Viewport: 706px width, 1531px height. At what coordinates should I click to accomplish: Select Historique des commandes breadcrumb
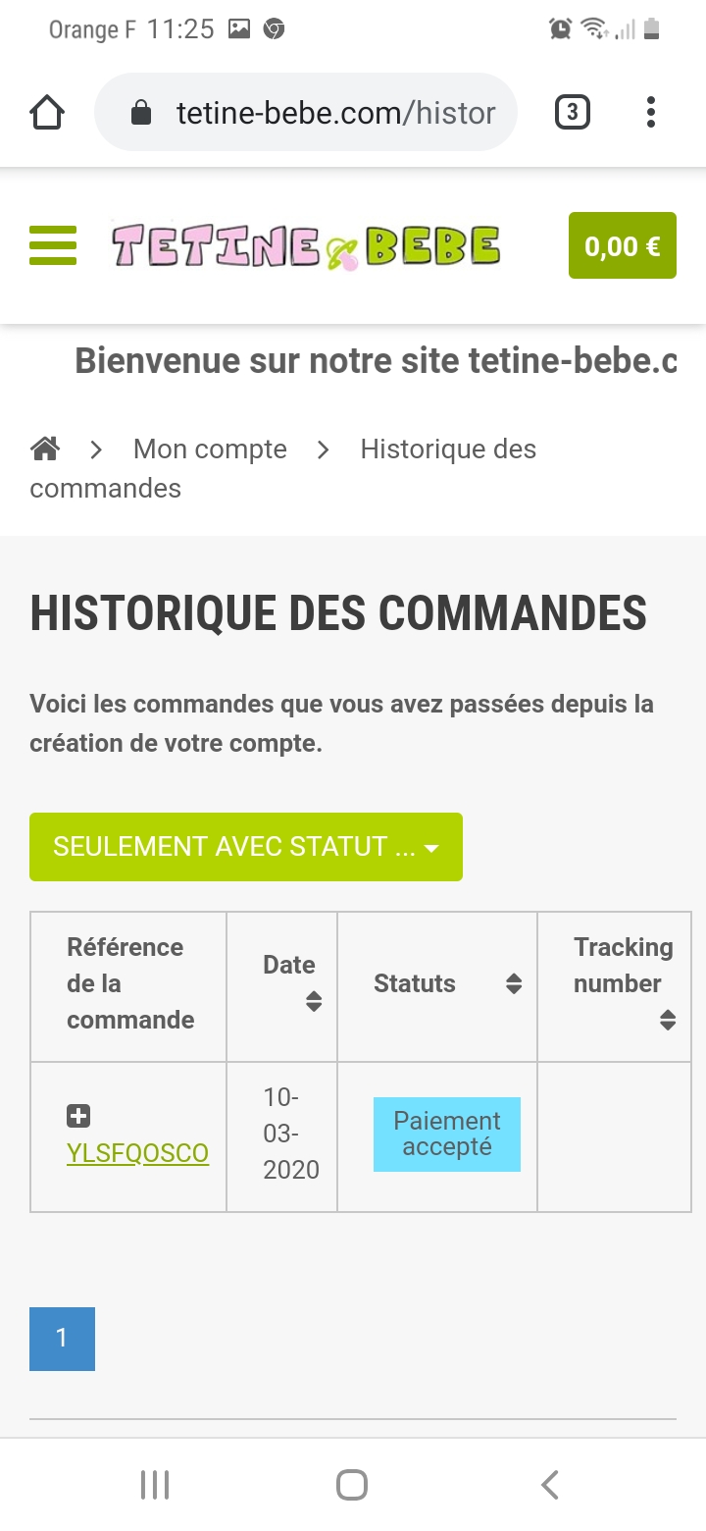[447, 449]
